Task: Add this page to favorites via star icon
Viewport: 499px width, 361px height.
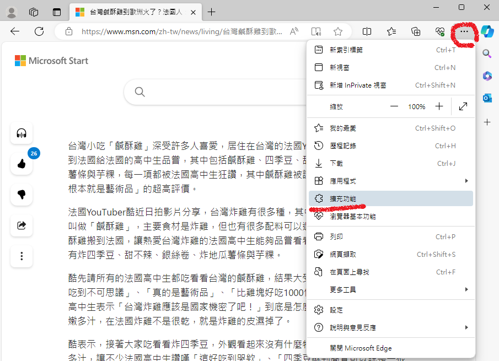Action: (338, 31)
